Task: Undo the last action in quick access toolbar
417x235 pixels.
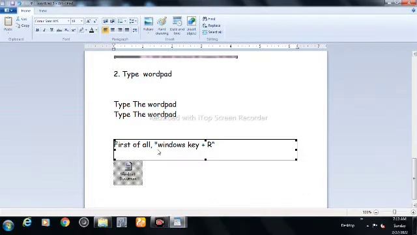Action: 20,3
